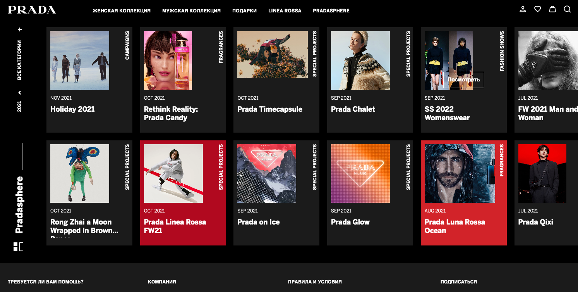Open the Prada Chalet thumbnail image
Screen dimensions: 578x292
[x=360, y=60]
